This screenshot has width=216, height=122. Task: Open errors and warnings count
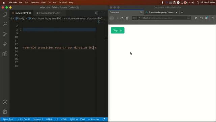click(8, 119)
